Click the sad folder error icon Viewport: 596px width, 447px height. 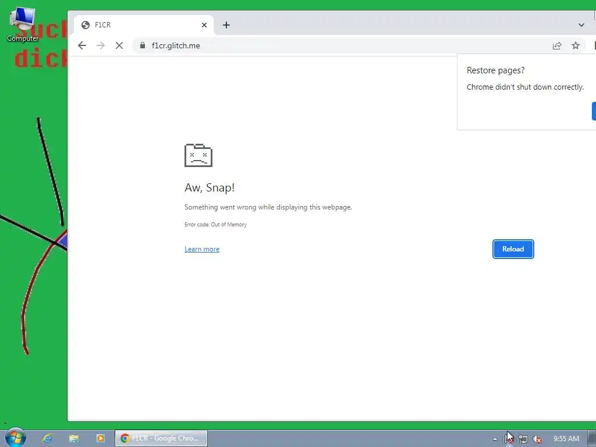point(198,155)
